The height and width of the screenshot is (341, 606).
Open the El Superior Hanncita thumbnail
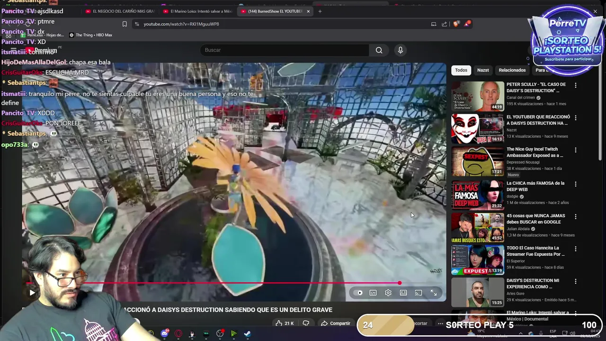(478, 260)
